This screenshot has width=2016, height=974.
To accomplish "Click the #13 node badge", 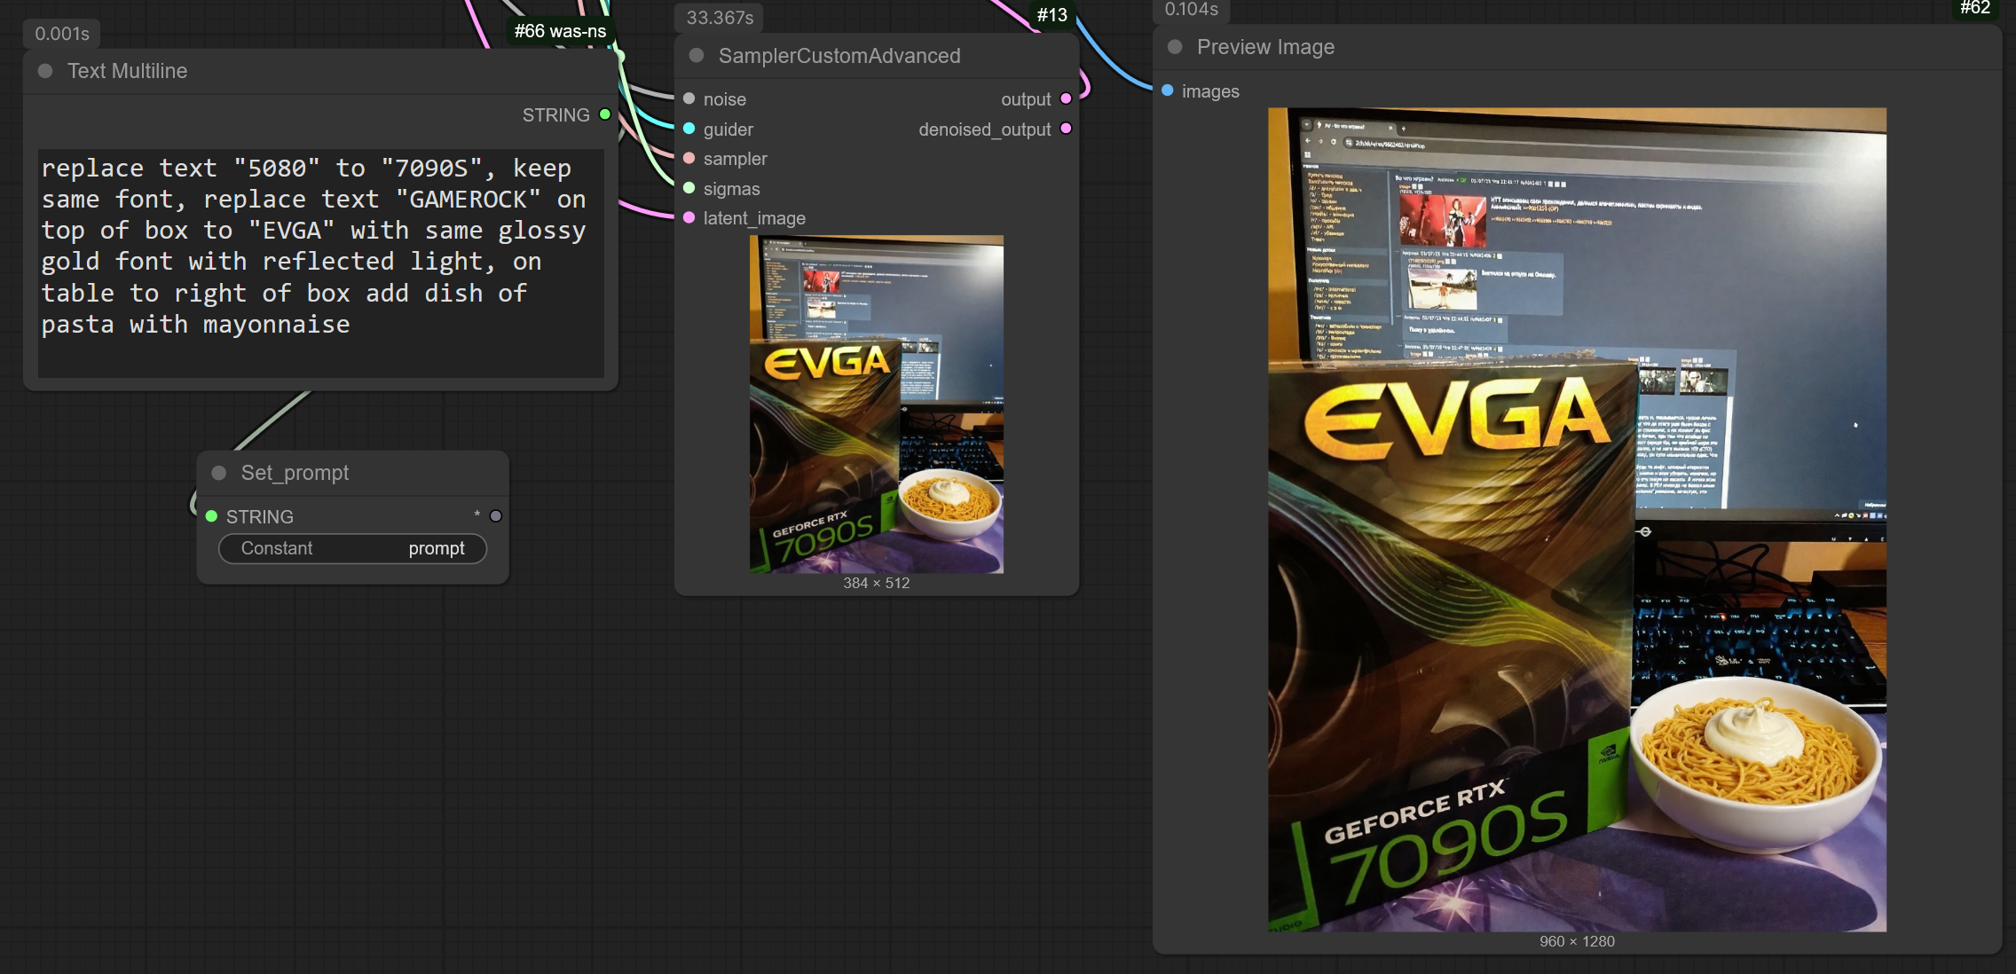I will click(1052, 15).
